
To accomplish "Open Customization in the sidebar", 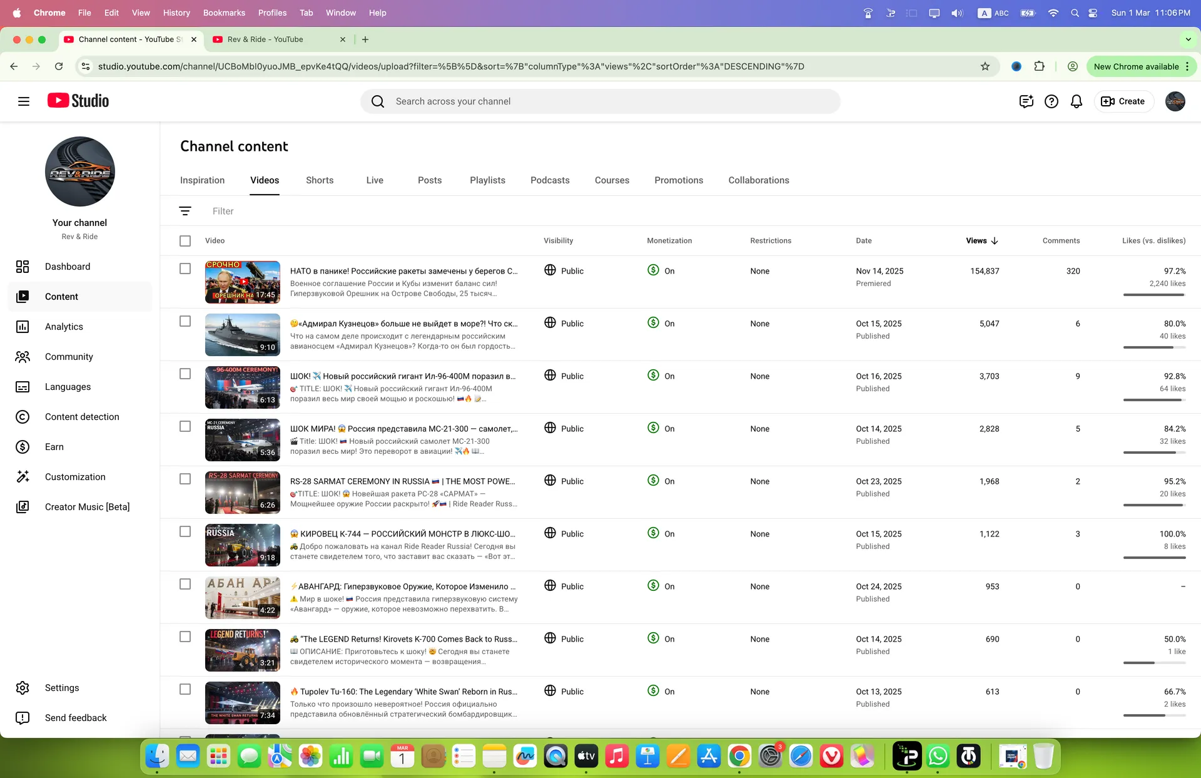I will [x=80, y=477].
